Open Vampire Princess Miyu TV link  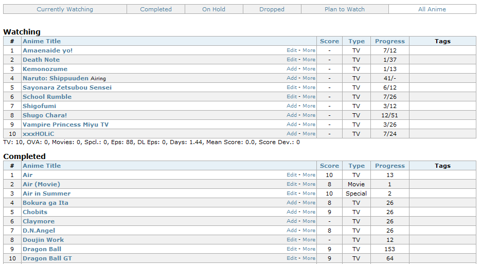(x=66, y=125)
